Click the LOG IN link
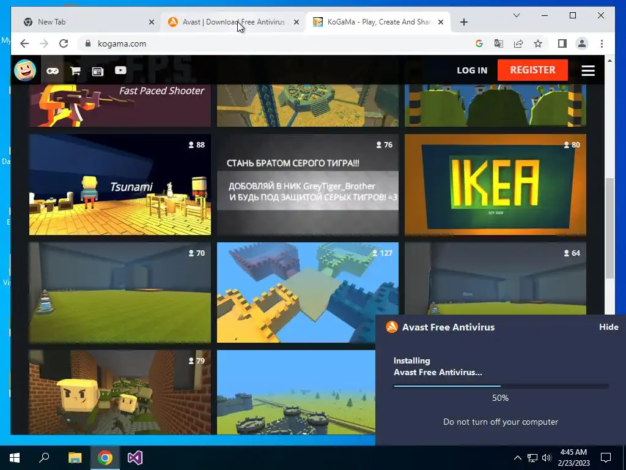 pos(472,70)
